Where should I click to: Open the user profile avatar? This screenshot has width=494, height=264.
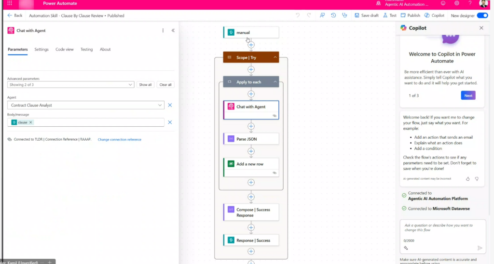click(483, 3)
